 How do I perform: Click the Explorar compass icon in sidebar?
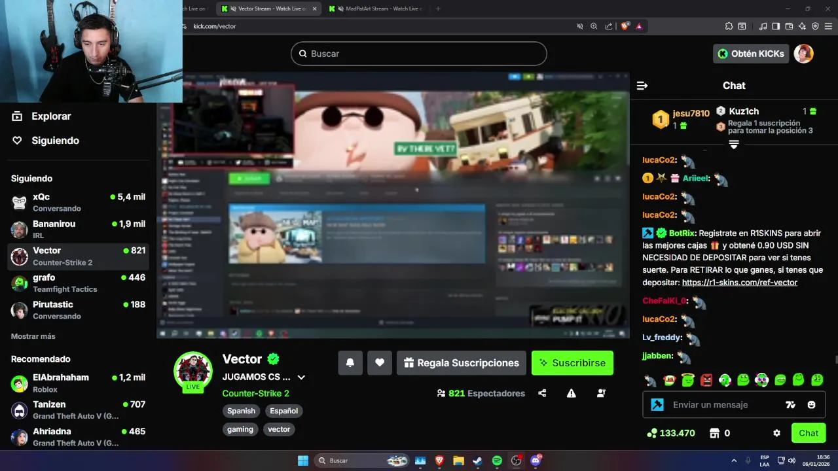(17, 116)
